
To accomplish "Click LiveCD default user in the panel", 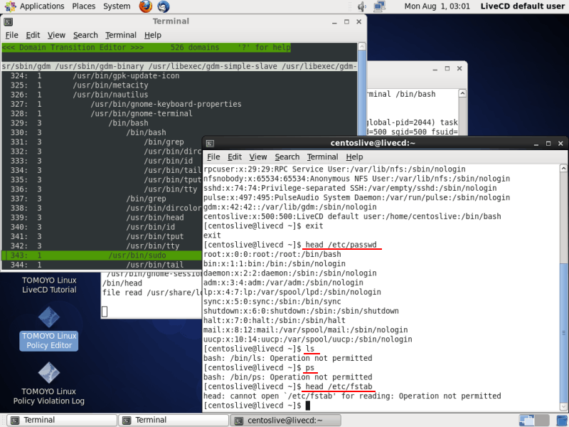I will 522,6.
